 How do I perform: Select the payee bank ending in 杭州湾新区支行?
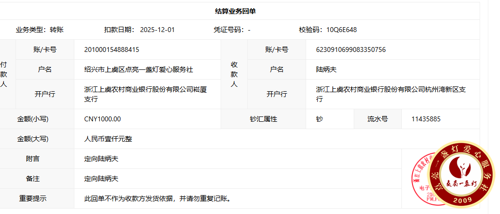[391, 94]
